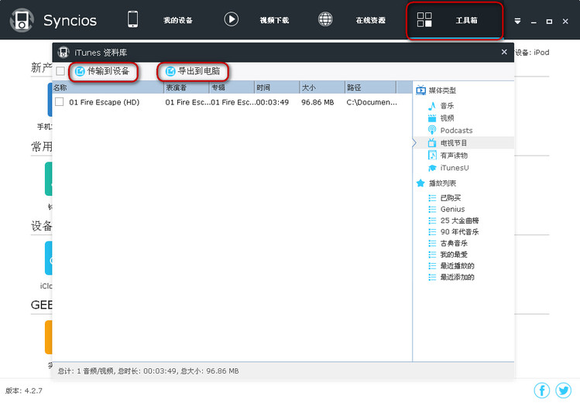The image size is (580, 403).
Task: Click the list icon beside 我的最爱
Action: (x=432, y=254)
